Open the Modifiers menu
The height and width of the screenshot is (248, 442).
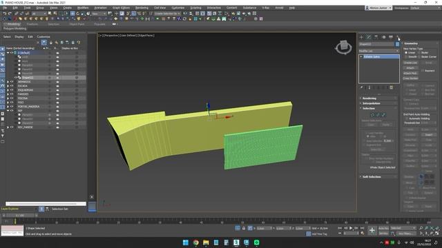(83, 8)
